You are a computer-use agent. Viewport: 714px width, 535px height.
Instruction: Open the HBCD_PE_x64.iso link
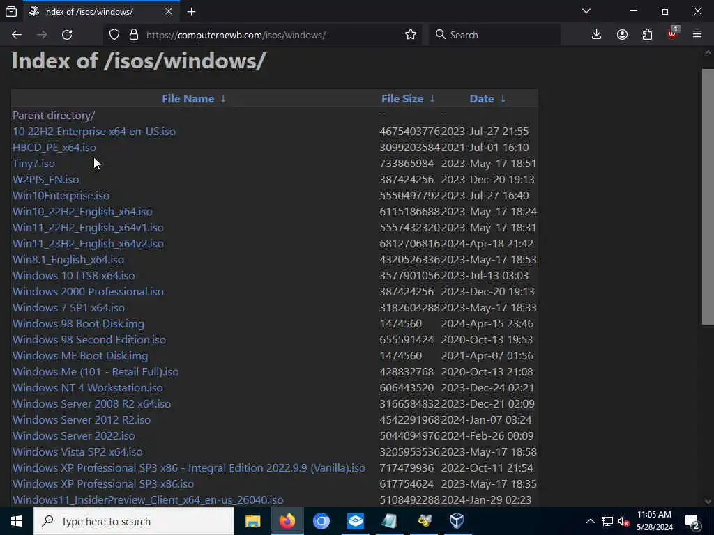click(x=54, y=148)
